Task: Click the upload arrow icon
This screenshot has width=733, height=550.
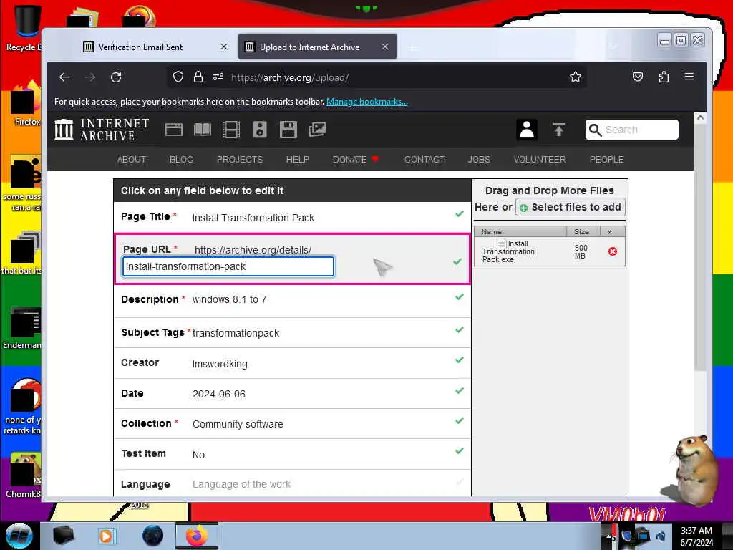Action: [x=558, y=130]
